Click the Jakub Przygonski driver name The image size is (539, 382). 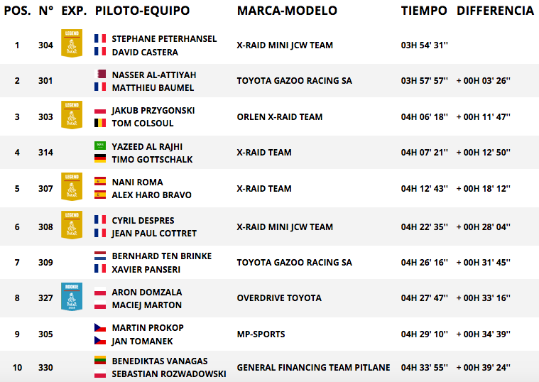click(x=153, y=111)
